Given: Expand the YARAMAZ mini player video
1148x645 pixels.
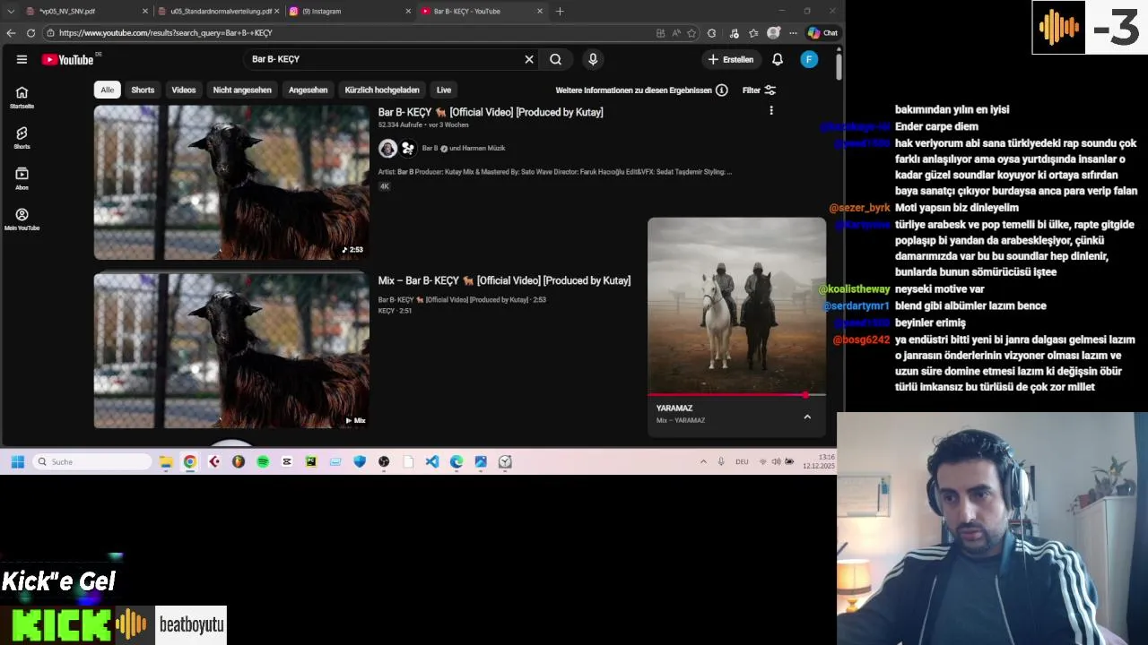Looking at the screenshot, I should (736, 305).
